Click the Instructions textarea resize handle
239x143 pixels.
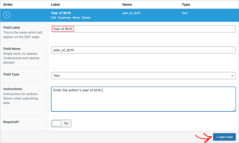tap(234, 110)
